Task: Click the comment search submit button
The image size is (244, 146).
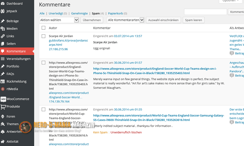Action: [x=236, y=12]
